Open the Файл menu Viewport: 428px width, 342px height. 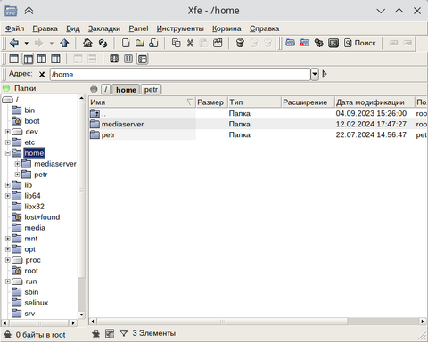point(15,28)
